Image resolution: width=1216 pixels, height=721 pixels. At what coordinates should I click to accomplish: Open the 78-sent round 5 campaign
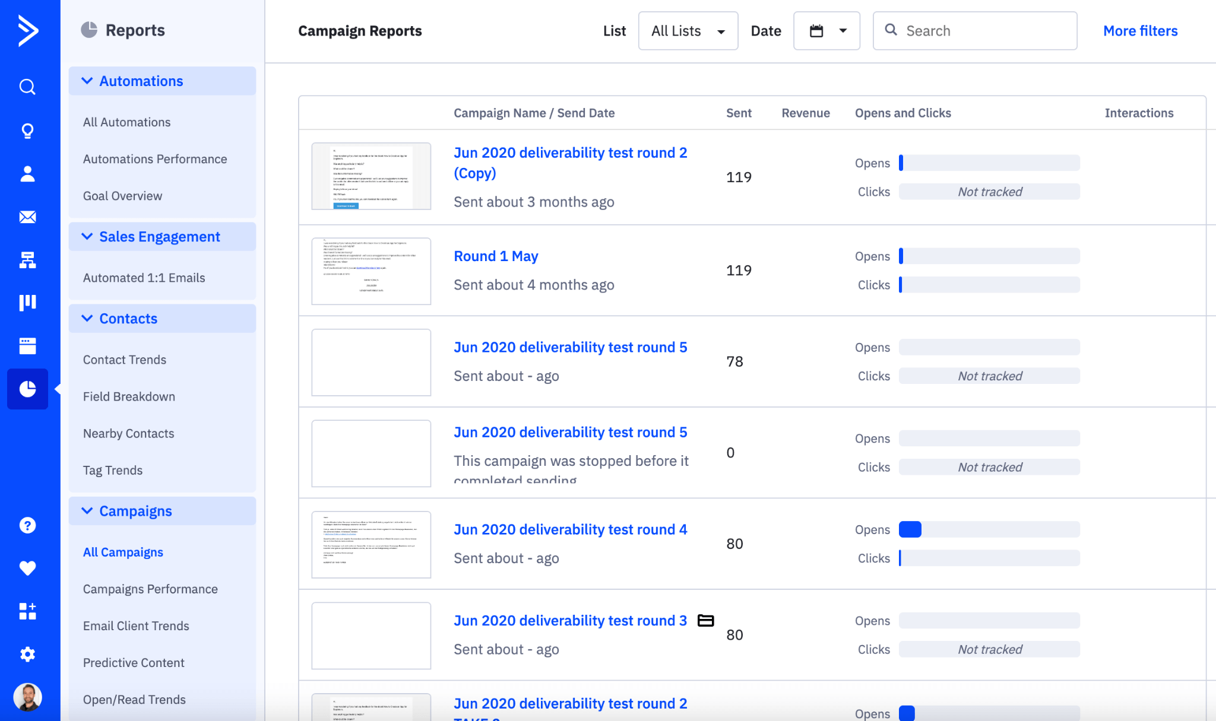pos(570,347)
